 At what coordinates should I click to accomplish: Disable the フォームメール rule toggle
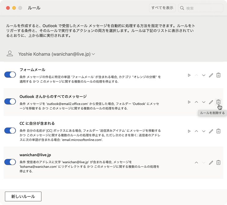10,75
